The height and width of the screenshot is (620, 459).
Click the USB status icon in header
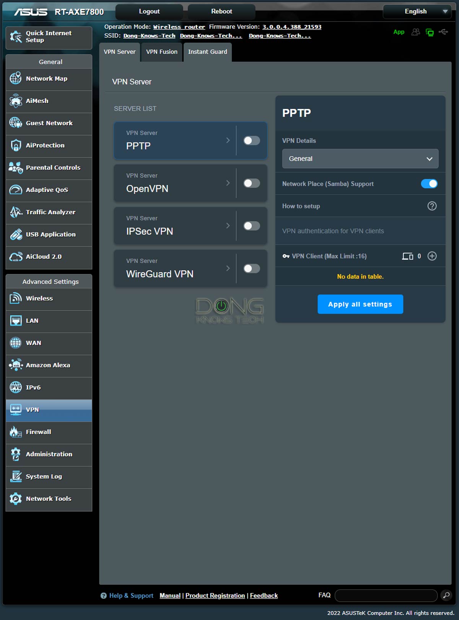click(x=443, y=32)
